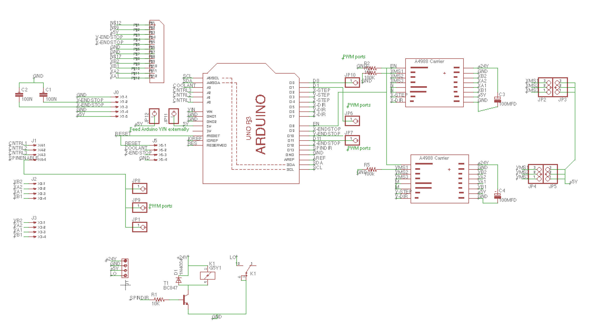Click the GND label under transistor emitter wire

(x=217, y=317)
